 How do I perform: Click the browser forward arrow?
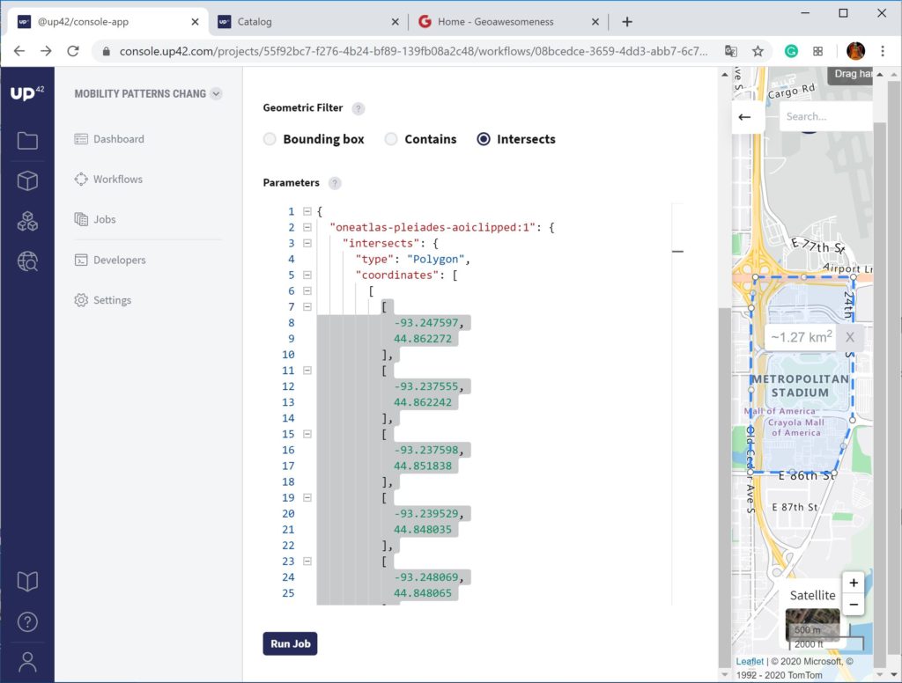(x=46, y=51)
